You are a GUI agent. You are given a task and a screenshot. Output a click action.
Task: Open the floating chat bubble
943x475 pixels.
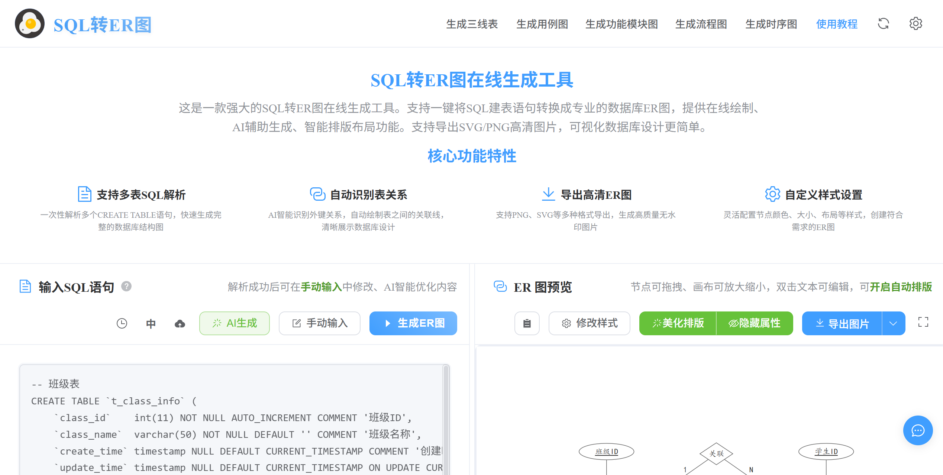[x=918, y=431]
